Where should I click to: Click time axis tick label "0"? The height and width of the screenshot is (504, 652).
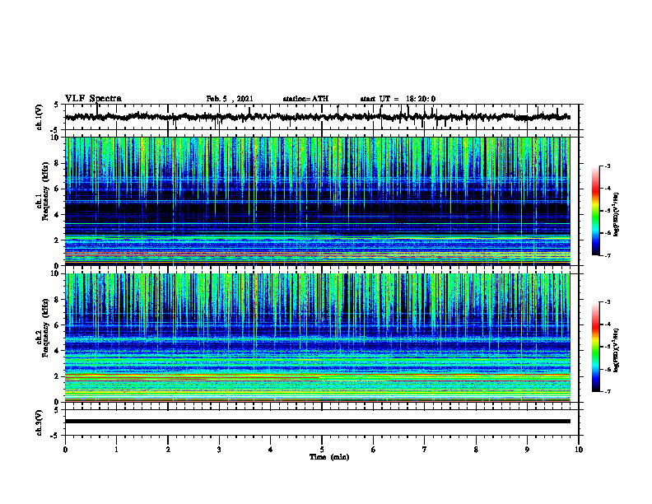(65, 450)
